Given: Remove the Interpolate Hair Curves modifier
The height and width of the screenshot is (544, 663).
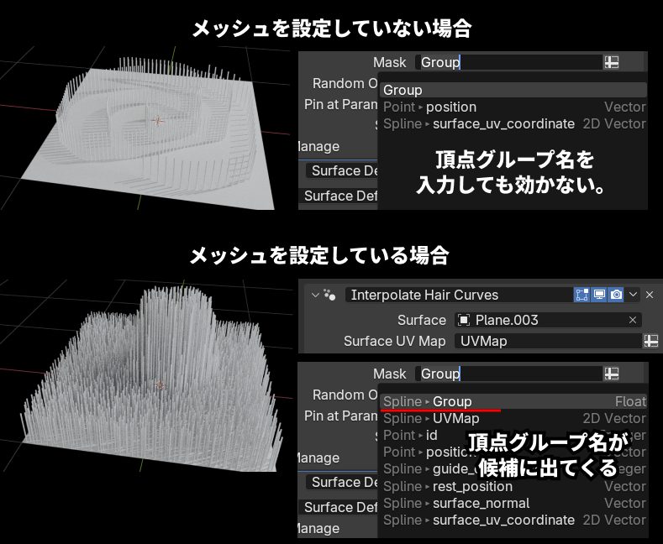Looking at the screenshot, I should coord(650,295).
